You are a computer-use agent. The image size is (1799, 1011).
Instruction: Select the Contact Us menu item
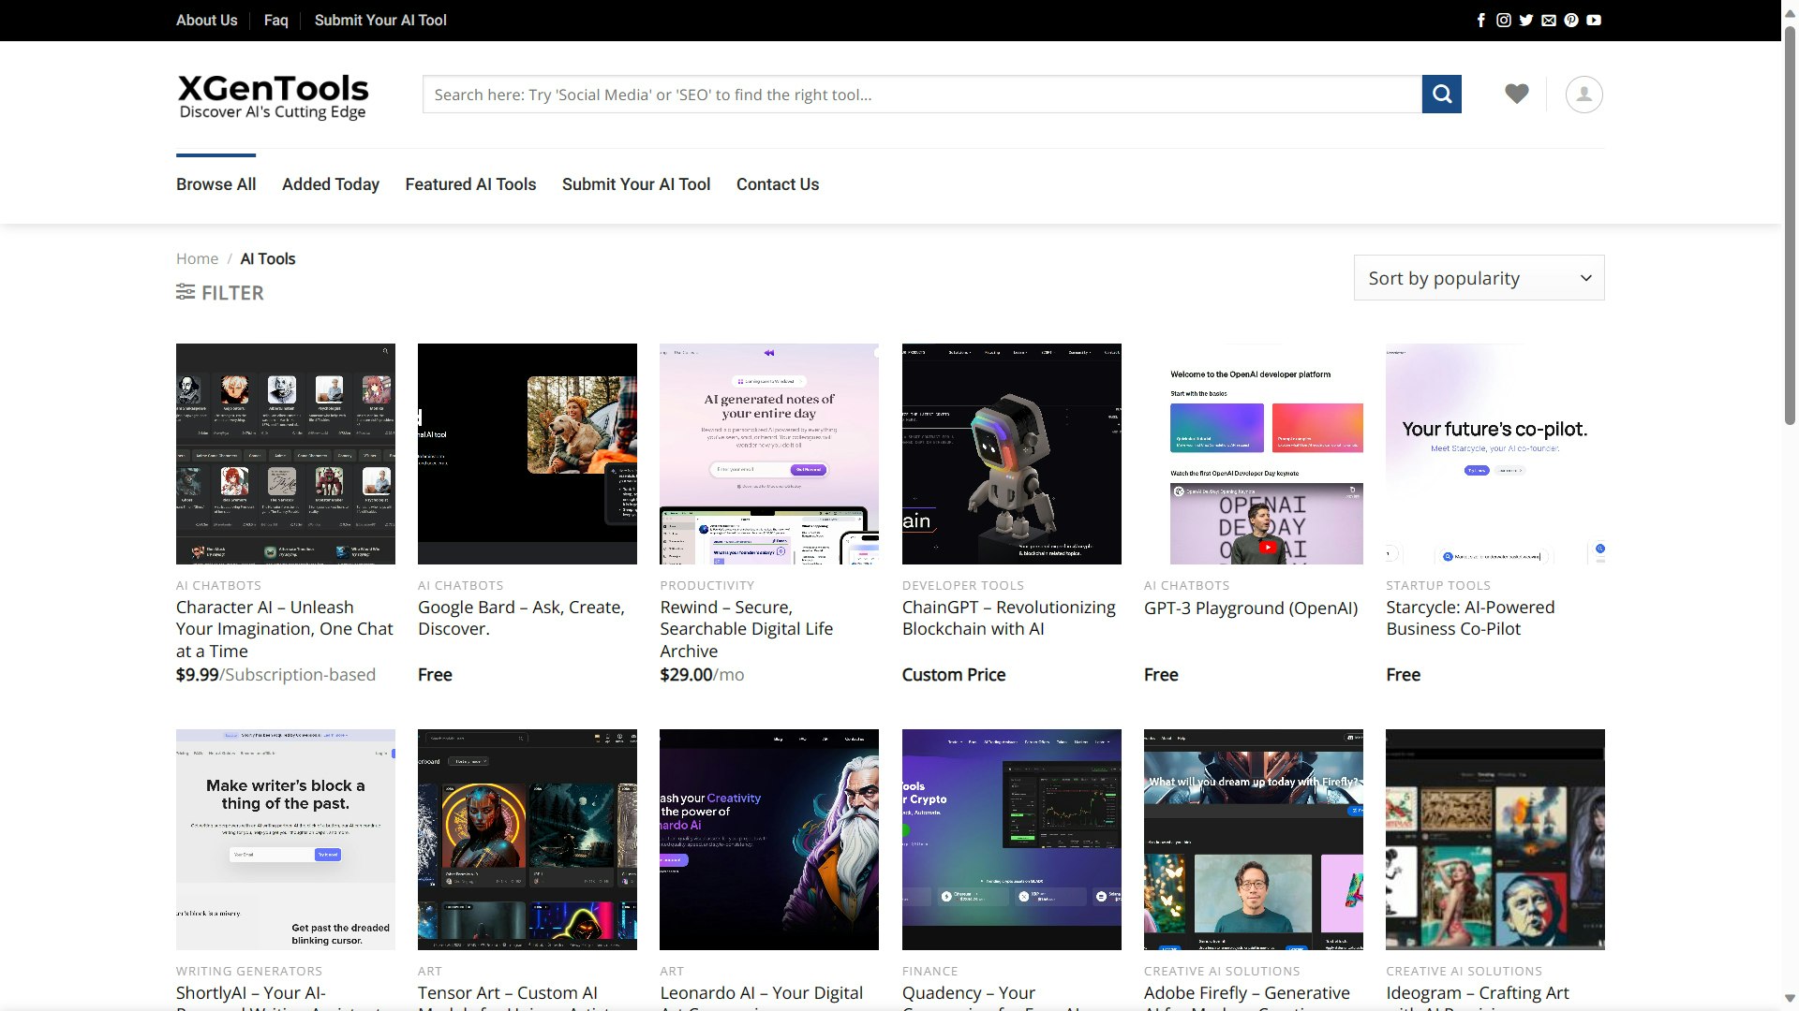[777, 184]
